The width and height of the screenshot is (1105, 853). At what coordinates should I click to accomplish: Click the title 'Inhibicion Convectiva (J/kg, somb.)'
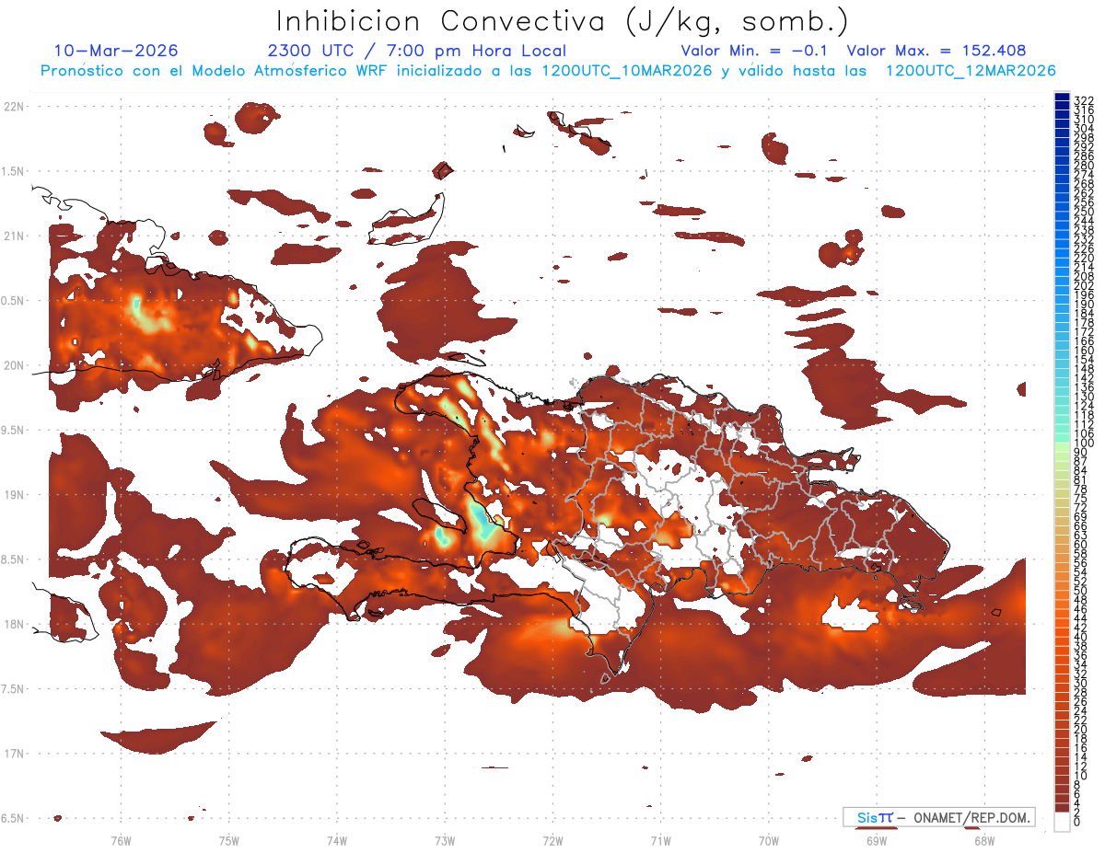(562, 22)
